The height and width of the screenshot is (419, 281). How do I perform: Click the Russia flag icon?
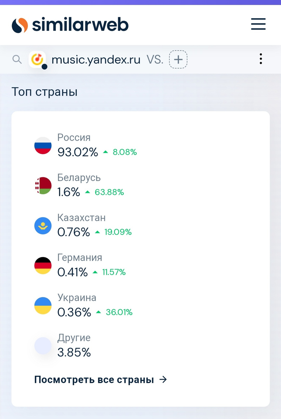click(43, 146)
